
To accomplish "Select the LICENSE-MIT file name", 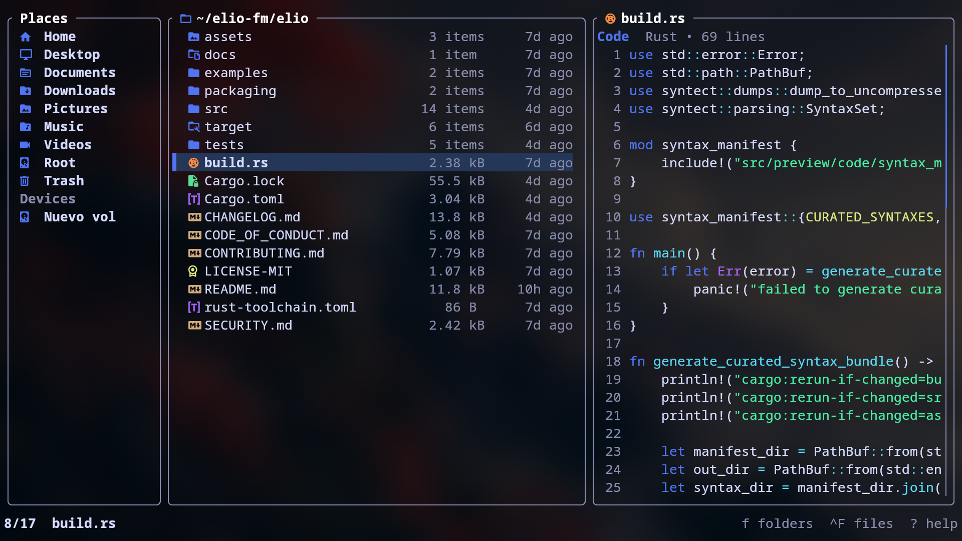I will pyautogui.click(x=248, y=272).
